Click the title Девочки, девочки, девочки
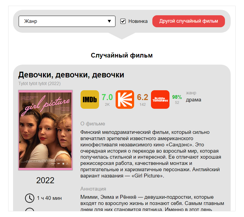The width and height of the screenshot is (244, 217). (71, 75)
